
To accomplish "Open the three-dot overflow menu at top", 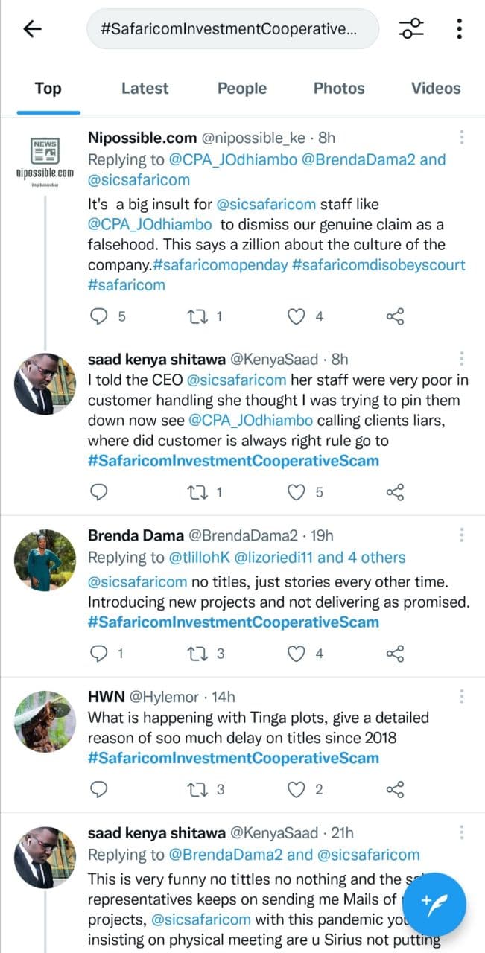I will [460, 29].
